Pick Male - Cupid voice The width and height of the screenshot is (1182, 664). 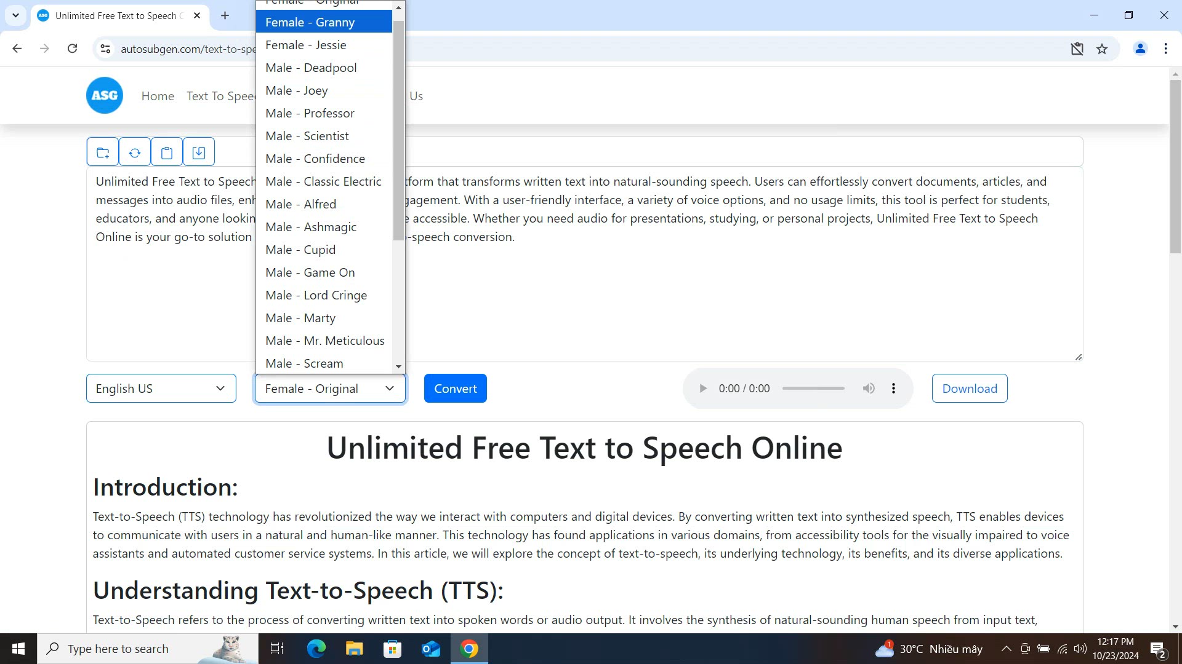324,250
